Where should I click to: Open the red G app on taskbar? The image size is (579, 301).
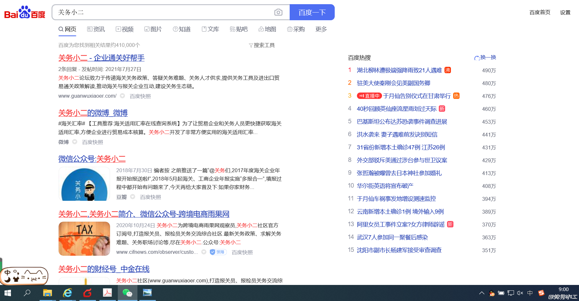[87, 293]
